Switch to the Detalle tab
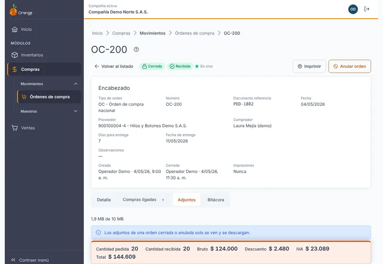The image size is (383, 264). point(104,200)
